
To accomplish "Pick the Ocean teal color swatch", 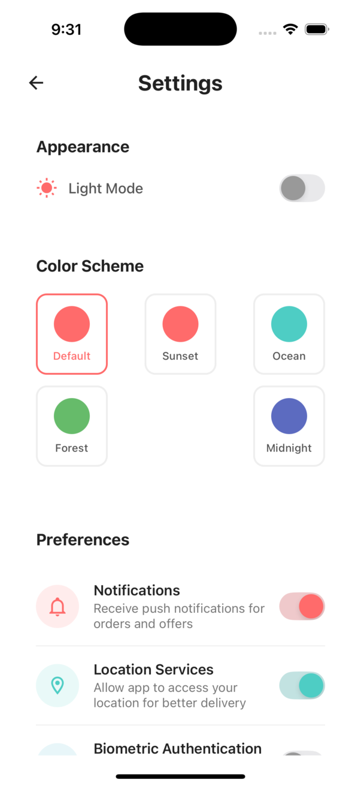I will (x=289, y=324).
